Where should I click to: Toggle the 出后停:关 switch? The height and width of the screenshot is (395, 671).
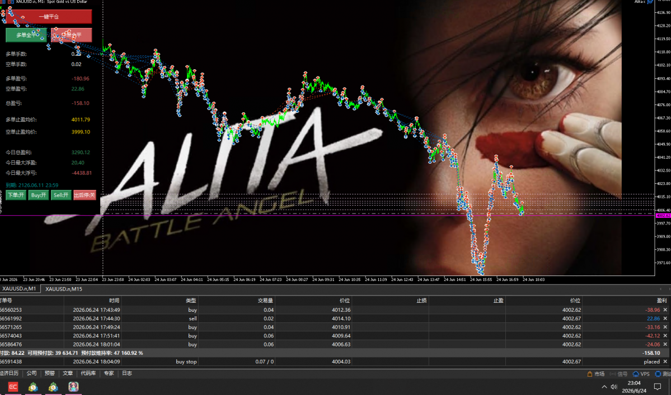[85, 195]
